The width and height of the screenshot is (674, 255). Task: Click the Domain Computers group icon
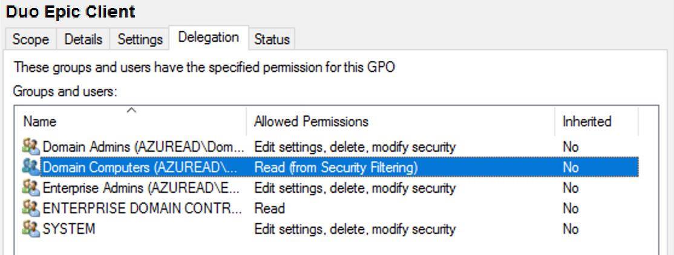pyautogui.click(x=30, y=167)
